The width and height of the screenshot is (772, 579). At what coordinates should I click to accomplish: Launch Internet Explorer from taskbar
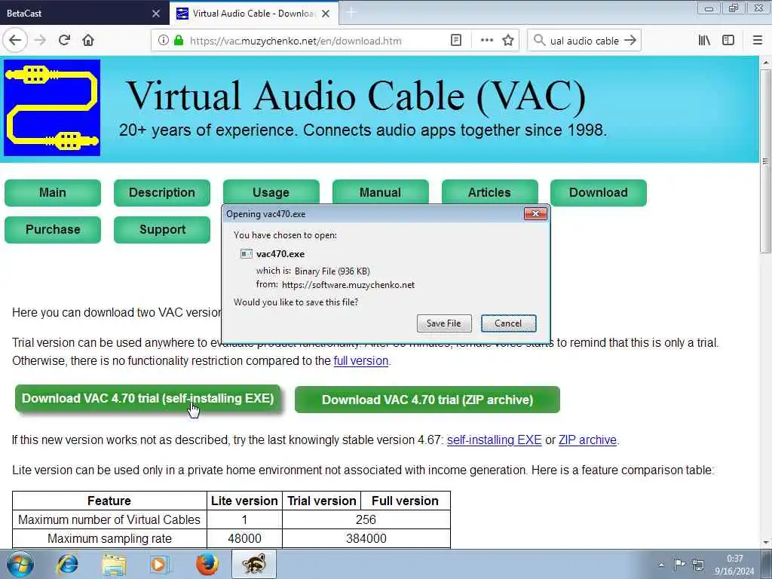pos(67,564)
